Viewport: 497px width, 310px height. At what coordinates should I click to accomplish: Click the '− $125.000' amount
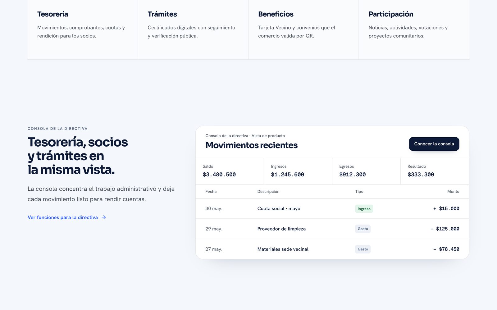pos(445,229)
